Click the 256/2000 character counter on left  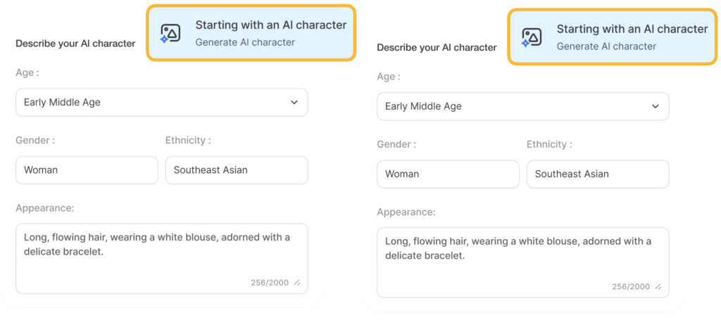270,283
